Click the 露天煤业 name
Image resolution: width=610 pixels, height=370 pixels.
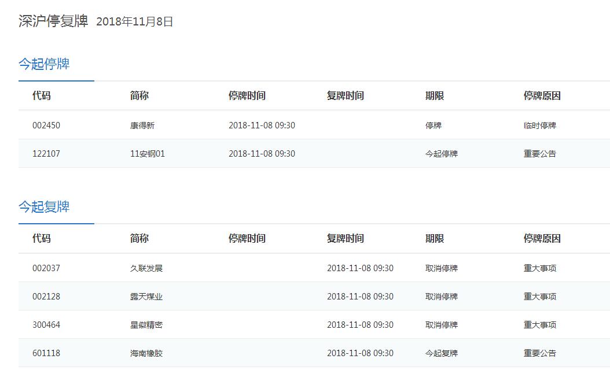tap(146, 297)
